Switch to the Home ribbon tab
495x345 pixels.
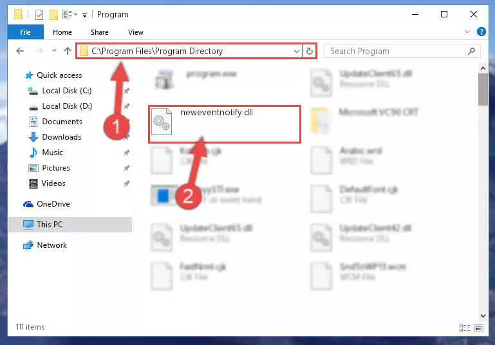[x=62, y=32]
